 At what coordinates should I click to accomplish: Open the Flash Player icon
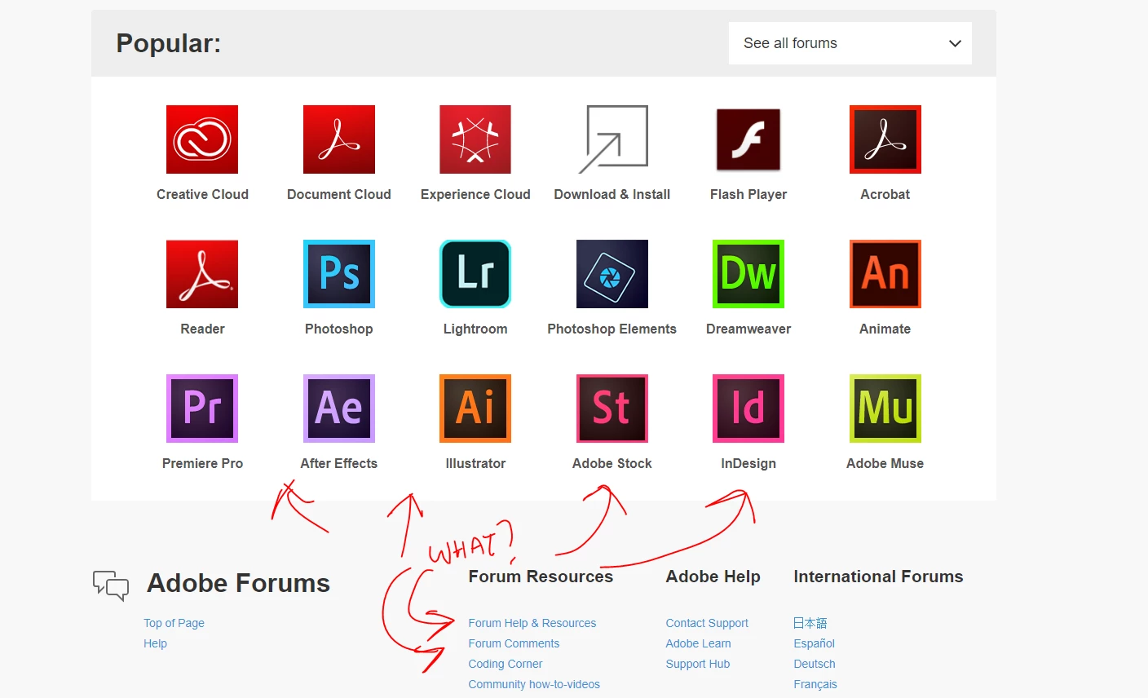point(748,139)
